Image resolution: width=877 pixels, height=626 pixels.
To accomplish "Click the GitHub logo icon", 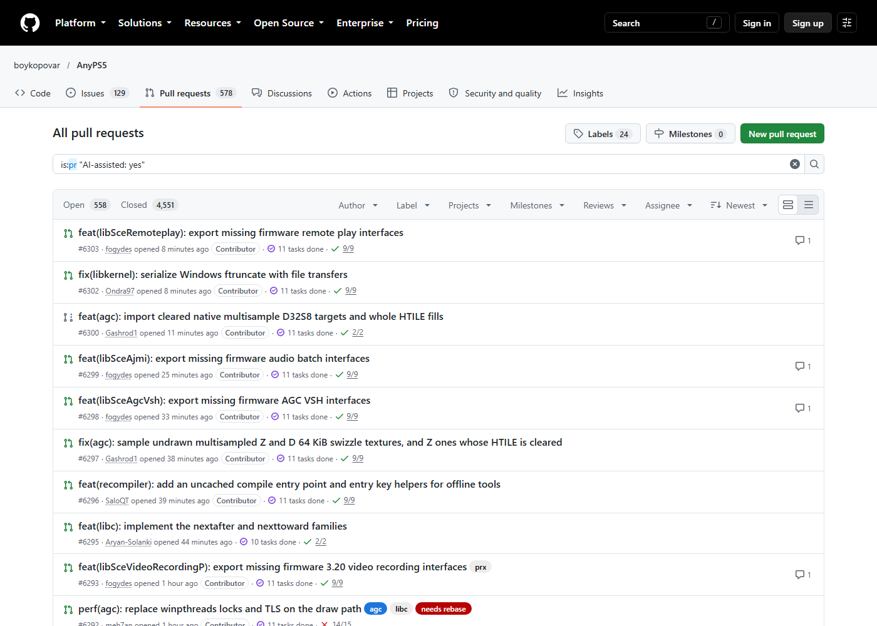I will (x=30, y=23).
